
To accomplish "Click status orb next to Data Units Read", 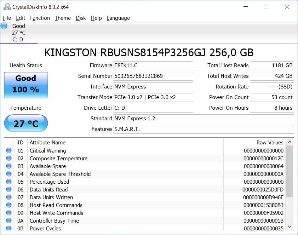I will (x=9, y=190).
